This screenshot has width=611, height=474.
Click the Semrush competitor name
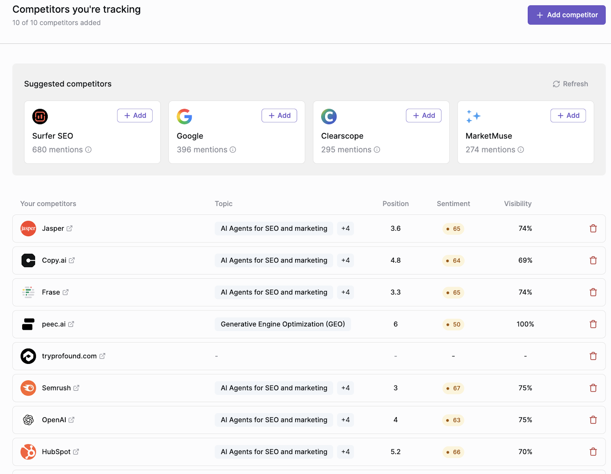click(x=57, y=388)
